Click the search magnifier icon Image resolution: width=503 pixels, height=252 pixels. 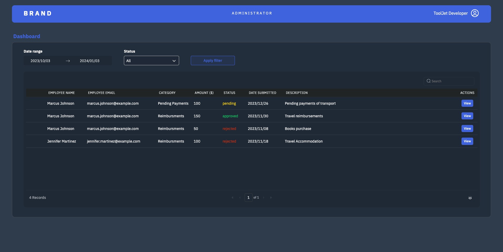pos(428,81)
